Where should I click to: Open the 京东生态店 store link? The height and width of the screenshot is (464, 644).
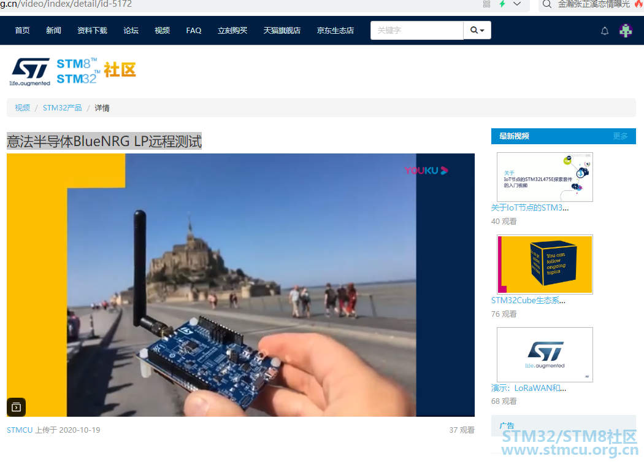335,31
